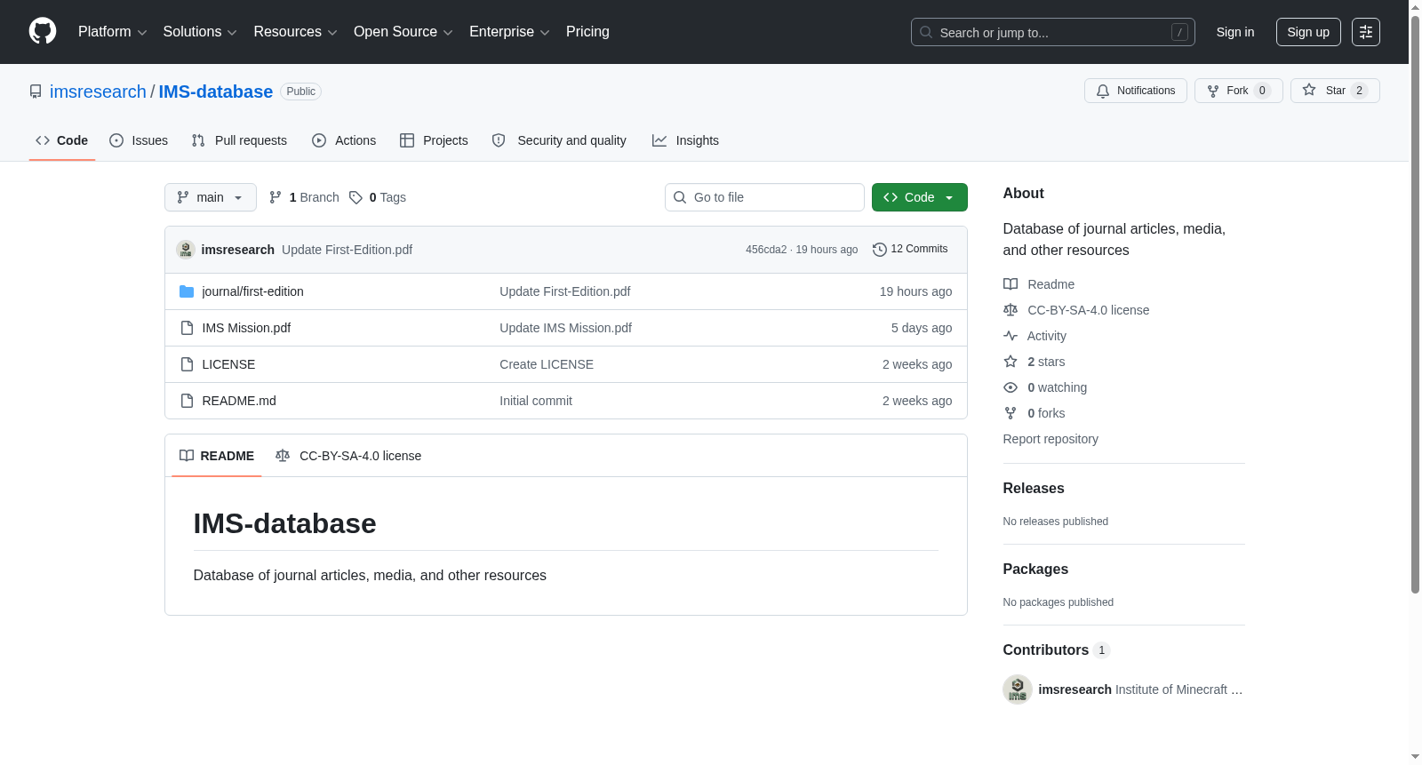Select the CC-BY-SA-4.0 license tab in the file viewer
The height and width of the screenshot is (765, 1422).
348,456
